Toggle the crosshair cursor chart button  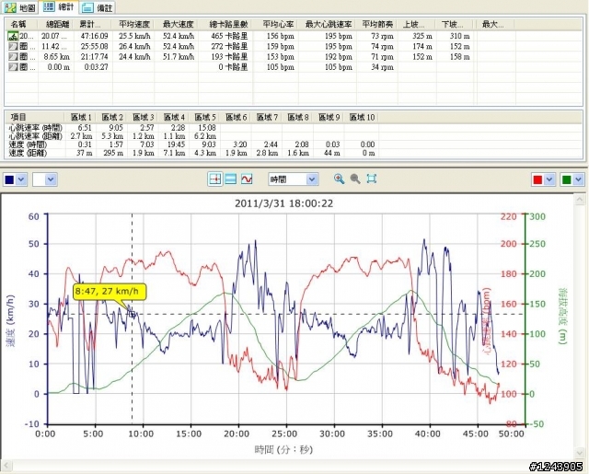point(214,179)
